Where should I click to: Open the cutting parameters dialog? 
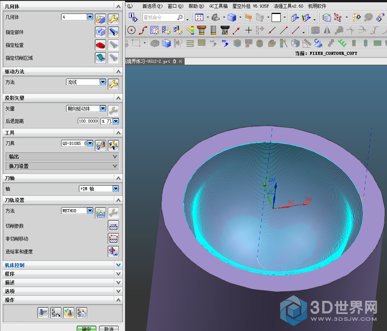pos(113,226)
